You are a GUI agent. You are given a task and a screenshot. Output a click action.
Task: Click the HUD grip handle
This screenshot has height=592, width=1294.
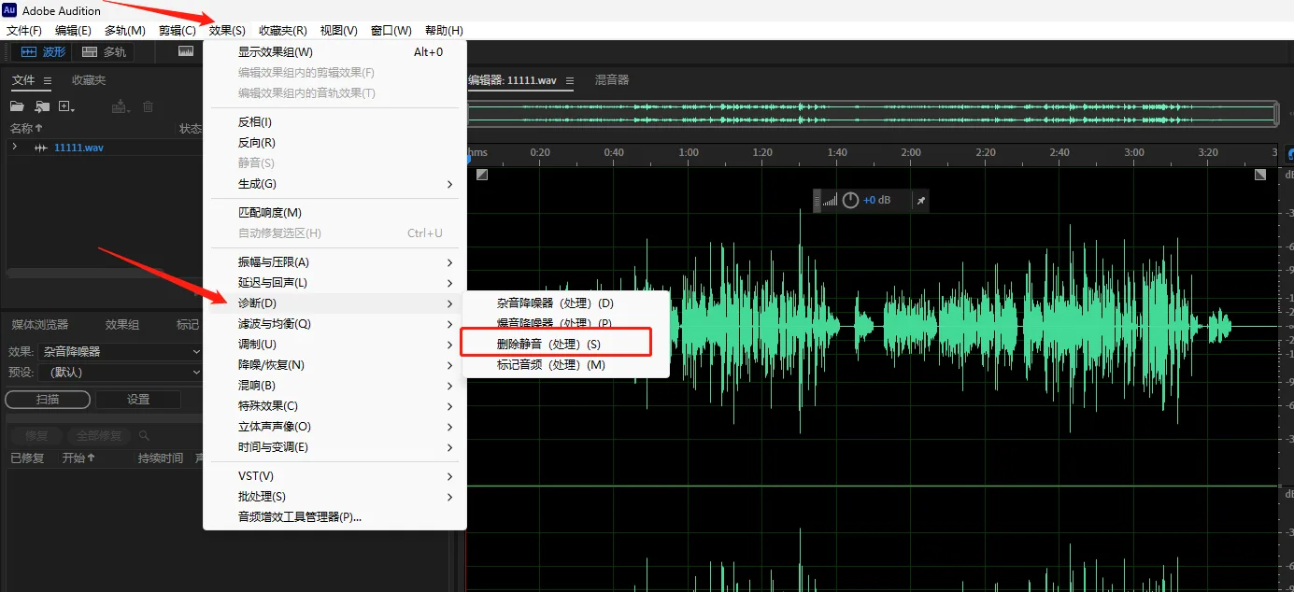(818, 201)
